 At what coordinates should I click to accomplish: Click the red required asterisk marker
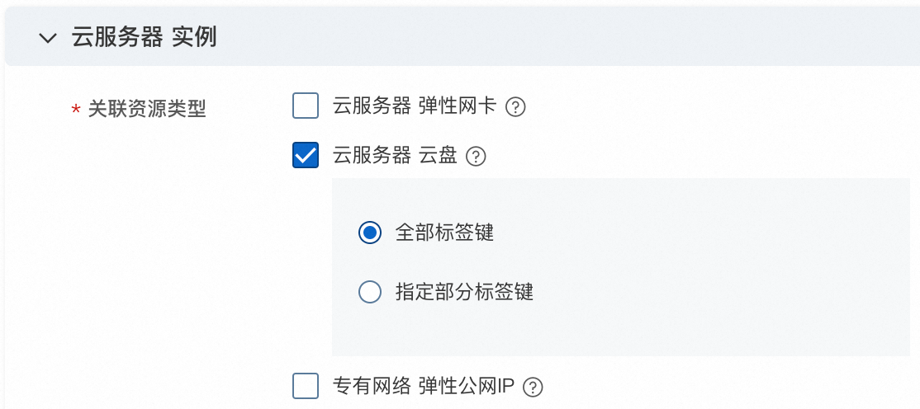click(x=76, y=110)
